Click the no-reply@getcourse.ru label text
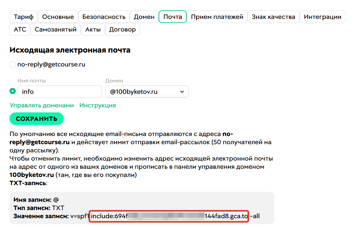Viewport: 362px width, 227px height. [51, 65]
